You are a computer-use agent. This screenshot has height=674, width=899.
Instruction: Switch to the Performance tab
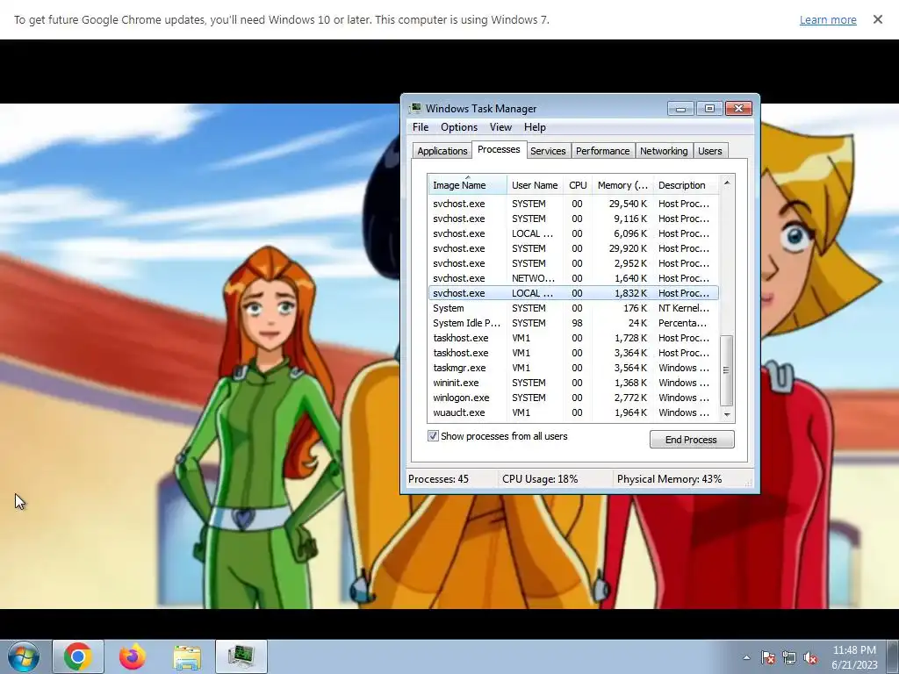pos(602,151)
